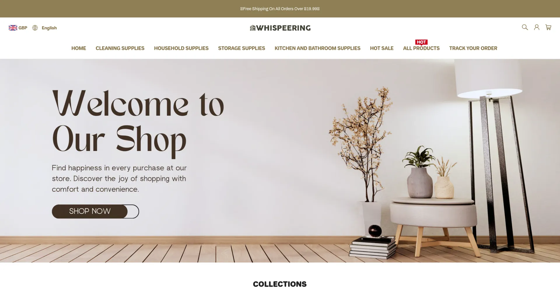Click TRACK YOUR ORDER link
560x289 pixels.
[473, 48]
